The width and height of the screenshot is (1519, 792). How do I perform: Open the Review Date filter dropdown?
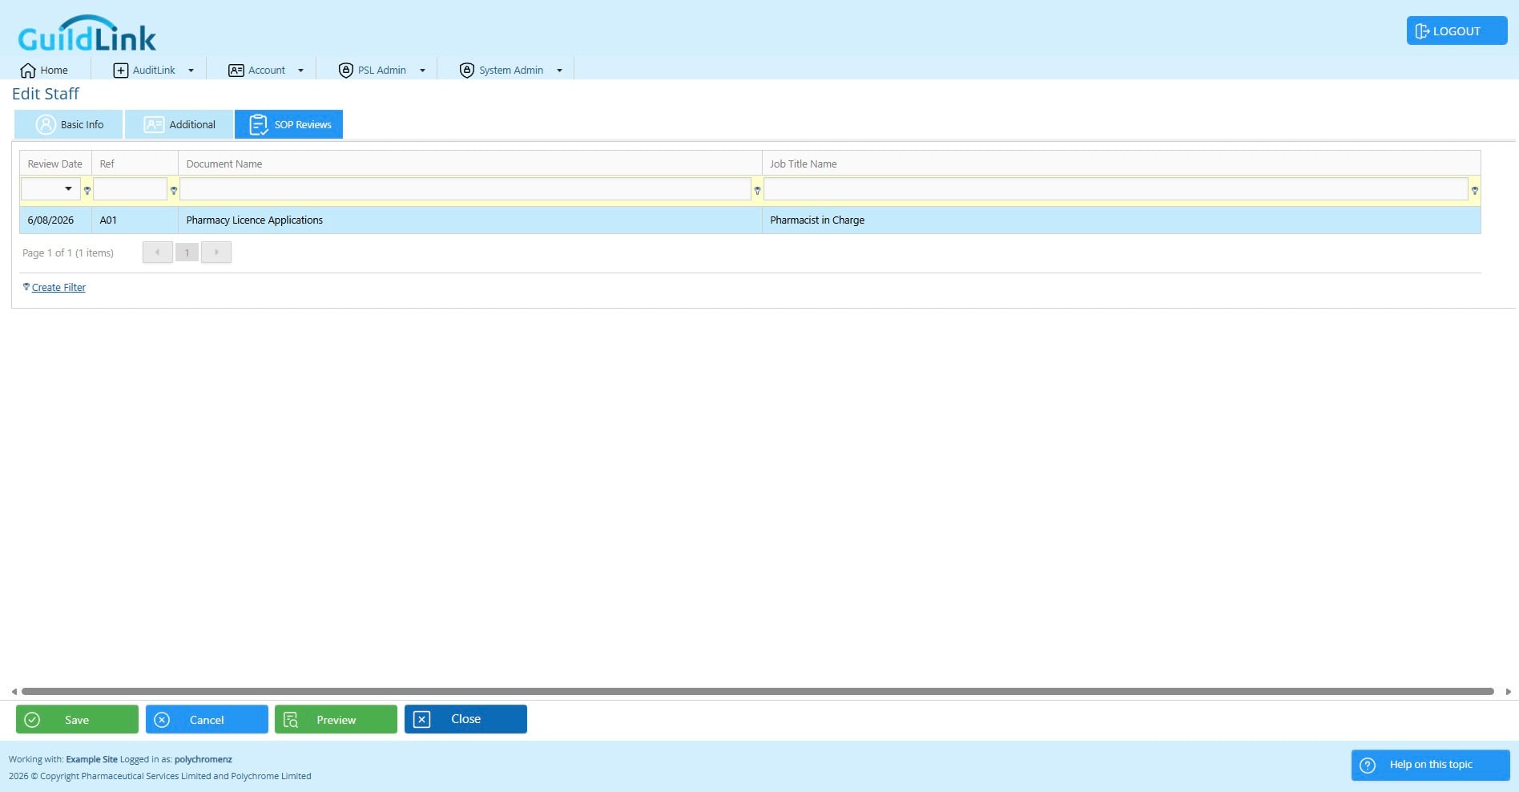tap(68, 189)
